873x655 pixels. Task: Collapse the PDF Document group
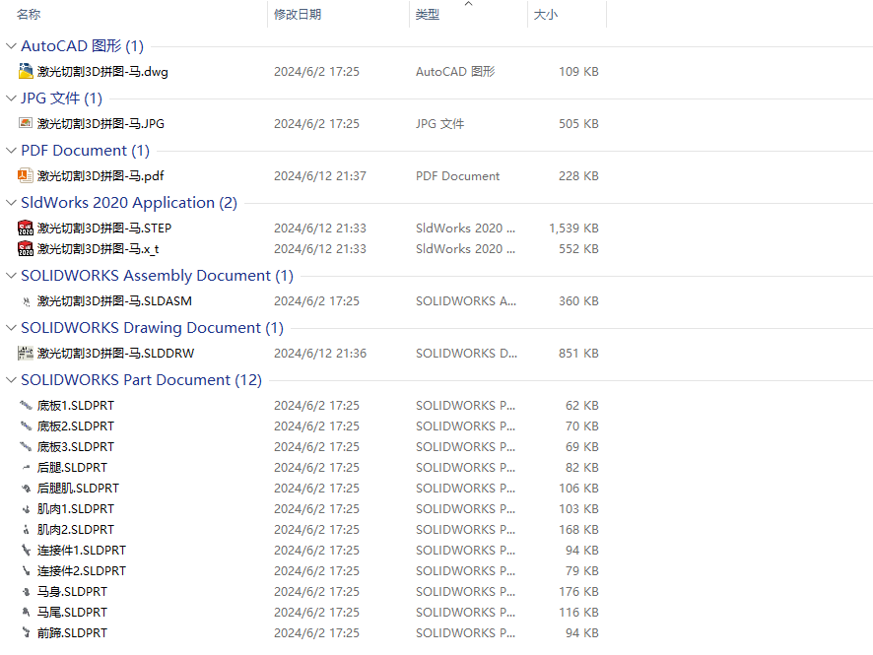click(x=11, y=151)
